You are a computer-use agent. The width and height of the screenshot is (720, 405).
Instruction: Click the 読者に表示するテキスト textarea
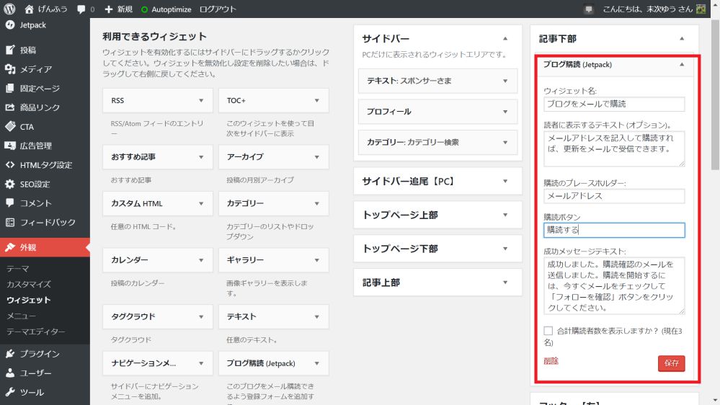614,148
